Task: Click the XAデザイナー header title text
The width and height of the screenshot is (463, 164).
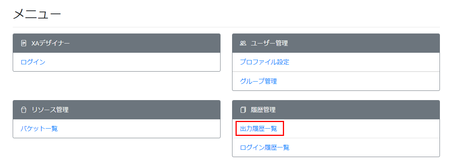Action: [51, 43]
